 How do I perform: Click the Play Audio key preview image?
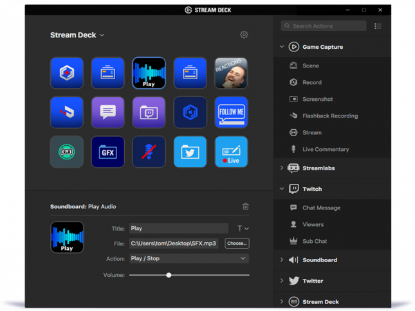pos(67,237)
